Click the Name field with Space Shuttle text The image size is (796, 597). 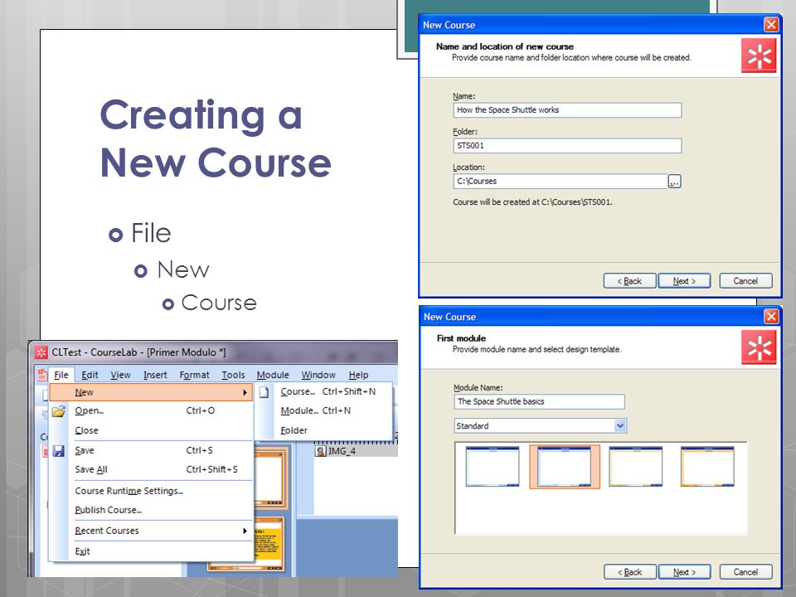(x=567, y=110)
